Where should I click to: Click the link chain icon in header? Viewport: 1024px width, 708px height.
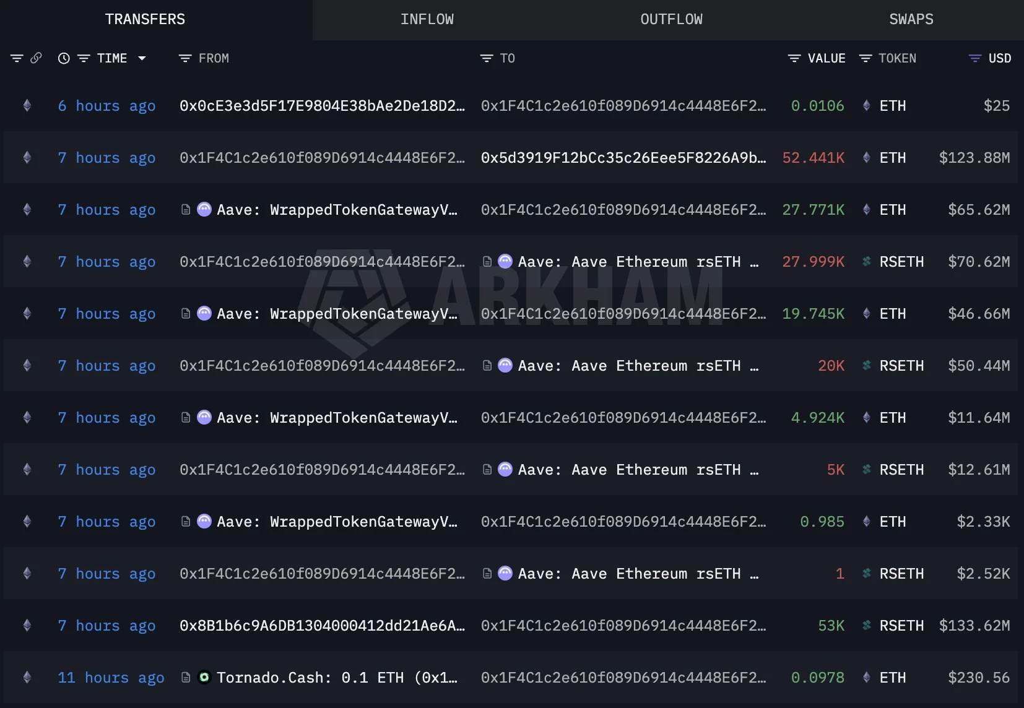coord(36,58)
